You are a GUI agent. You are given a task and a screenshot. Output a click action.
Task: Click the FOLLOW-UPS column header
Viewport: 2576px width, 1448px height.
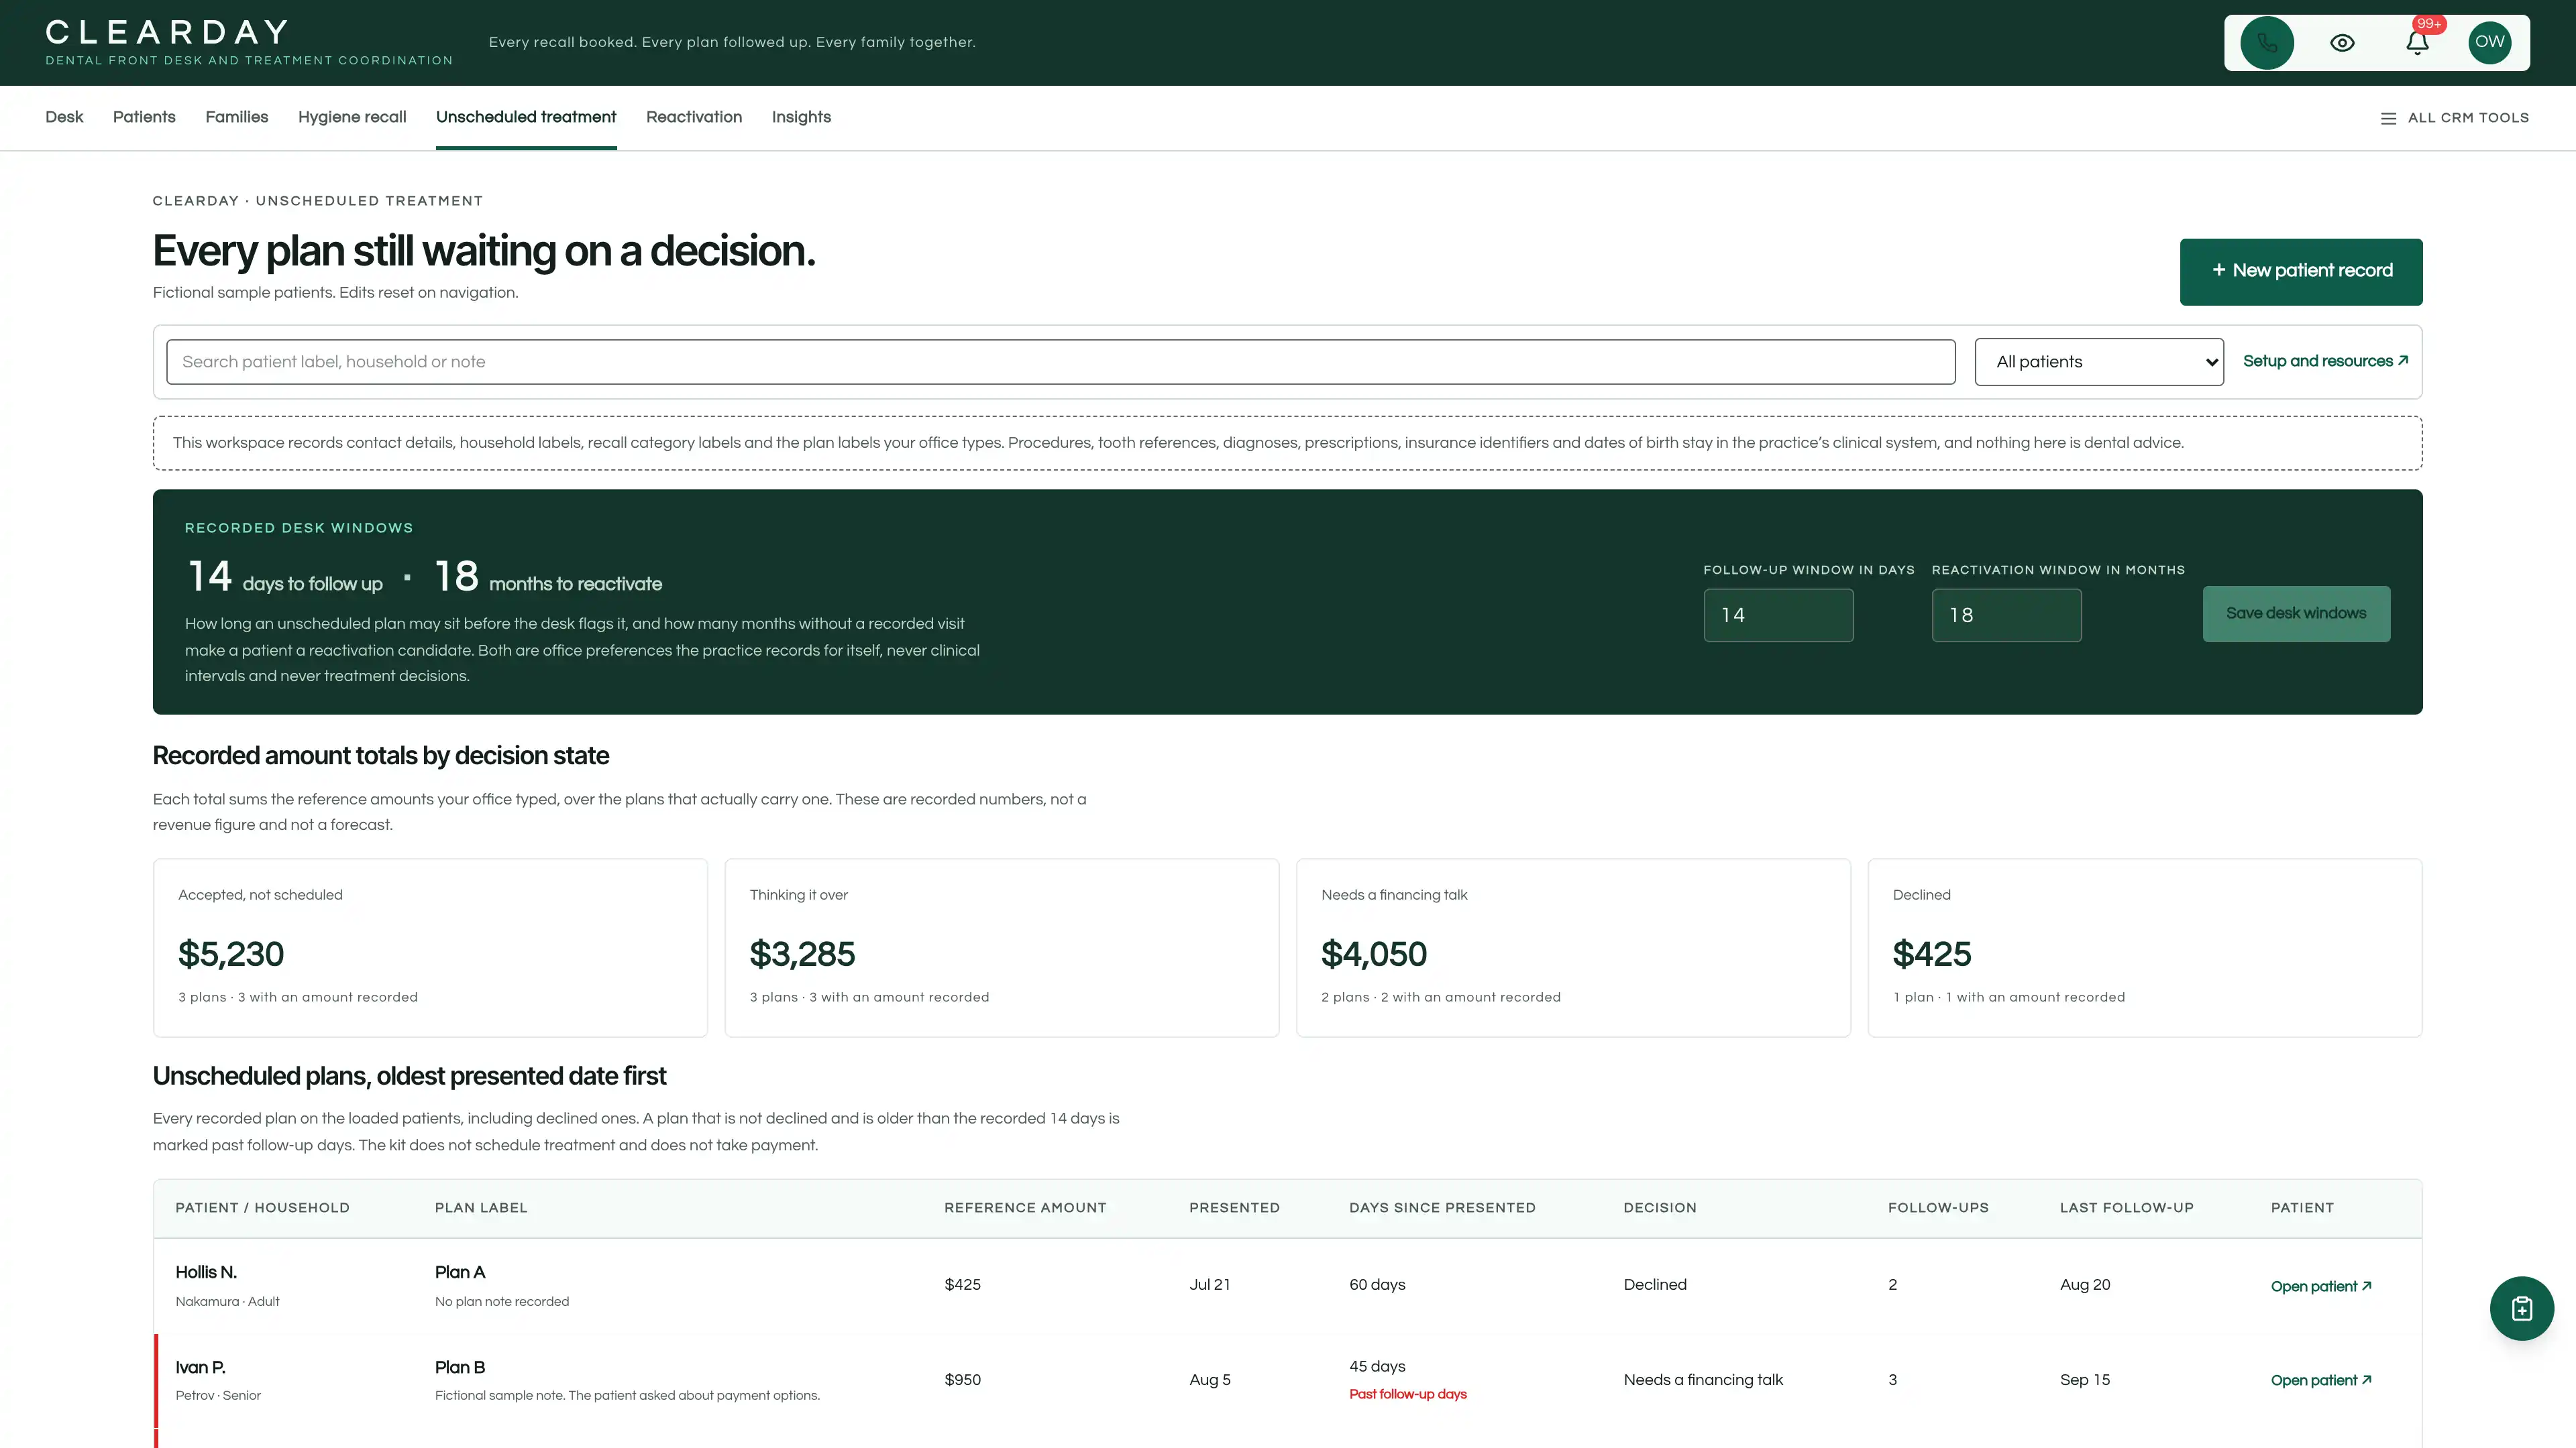(1938, 1207)
